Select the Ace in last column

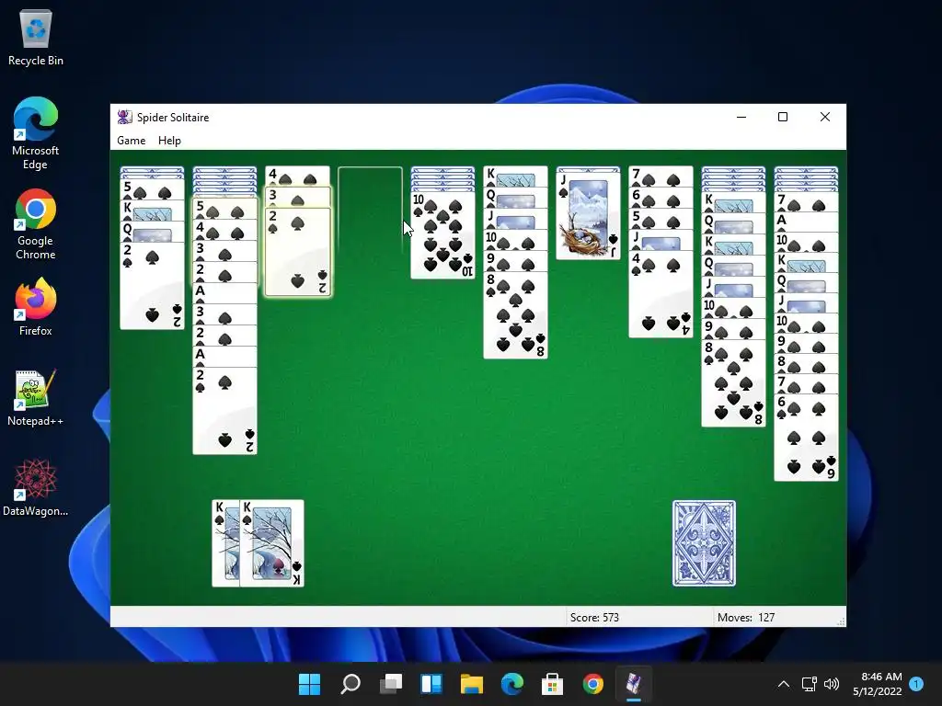[x=806, y=222]
